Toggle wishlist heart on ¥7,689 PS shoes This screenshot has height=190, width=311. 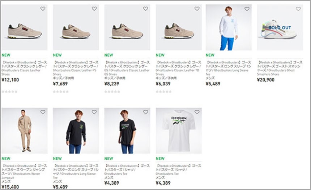(94, 9)
